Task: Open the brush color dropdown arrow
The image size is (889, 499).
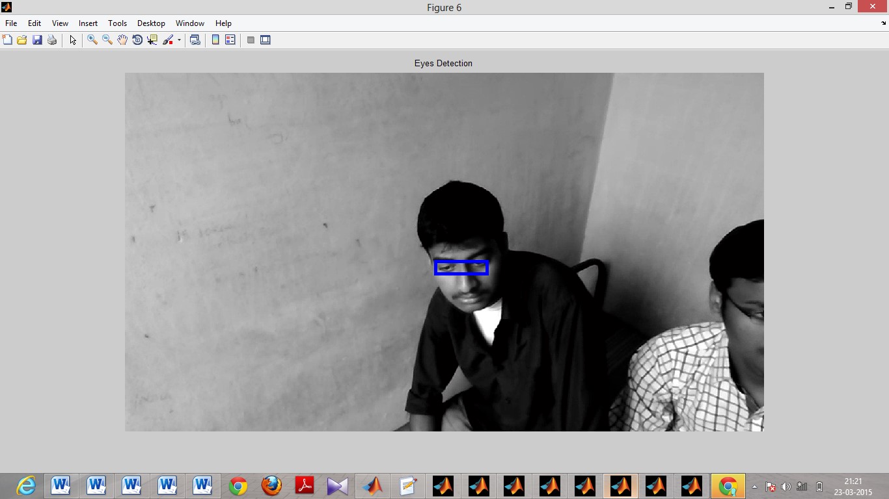Action: click(179, 40)
